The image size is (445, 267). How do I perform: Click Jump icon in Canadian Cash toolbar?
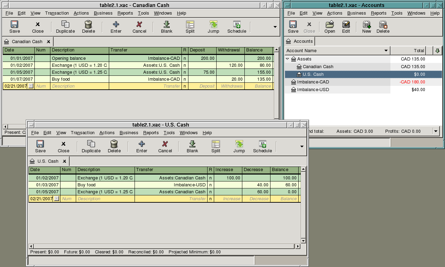pos(213,25)
